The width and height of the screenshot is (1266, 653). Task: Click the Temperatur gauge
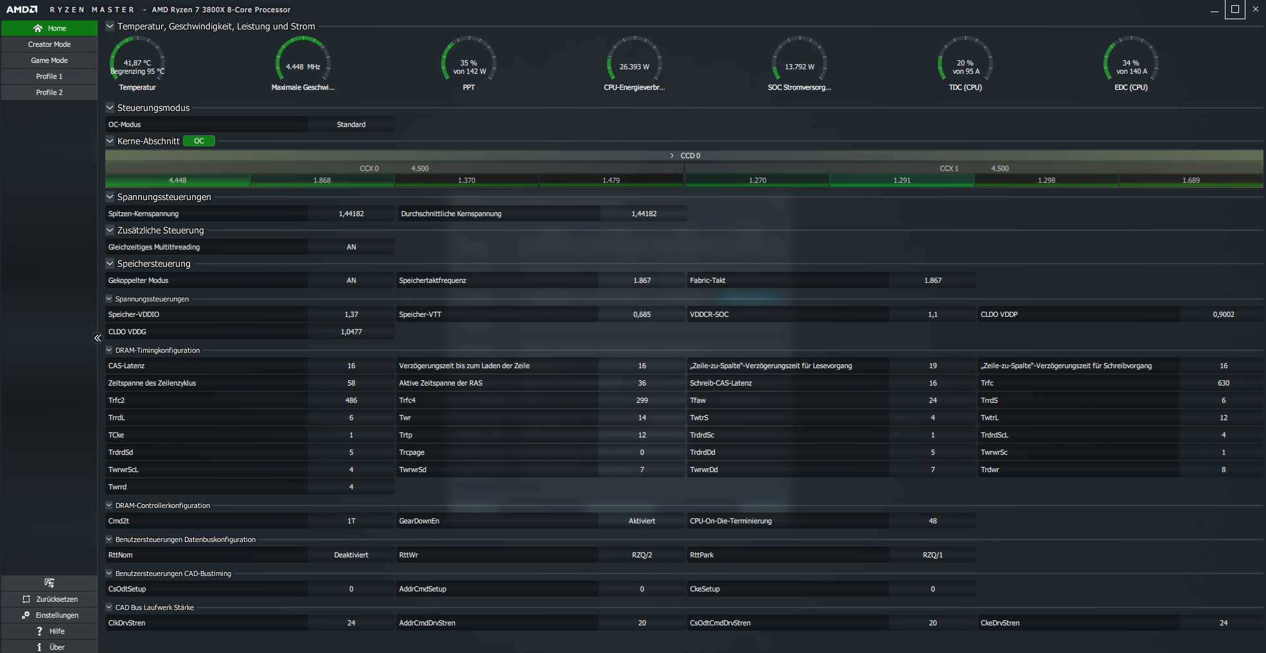coord(137,64)
